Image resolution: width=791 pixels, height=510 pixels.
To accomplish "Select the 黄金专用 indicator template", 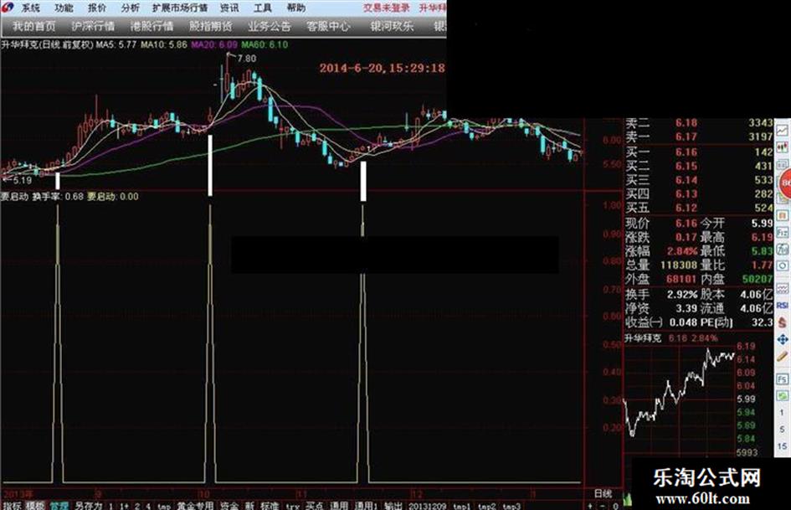I will click(x=195, y=506).
